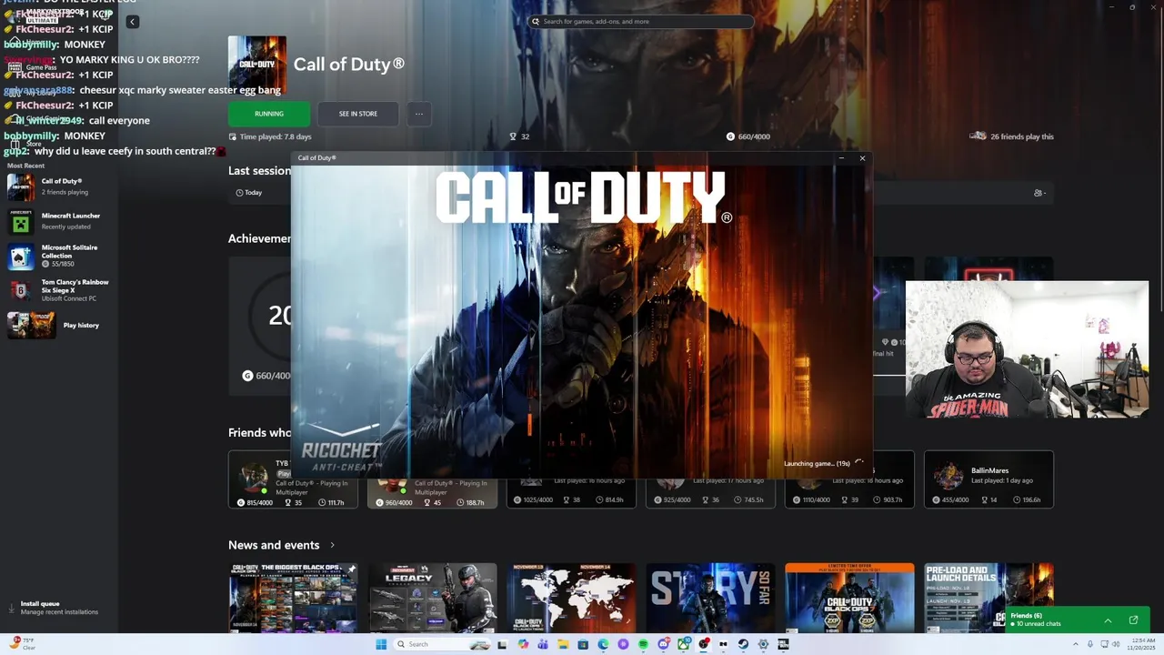
Task: Select Call of Duty in Most Recent
Action: pyautogui.click(x=58, y=186)
